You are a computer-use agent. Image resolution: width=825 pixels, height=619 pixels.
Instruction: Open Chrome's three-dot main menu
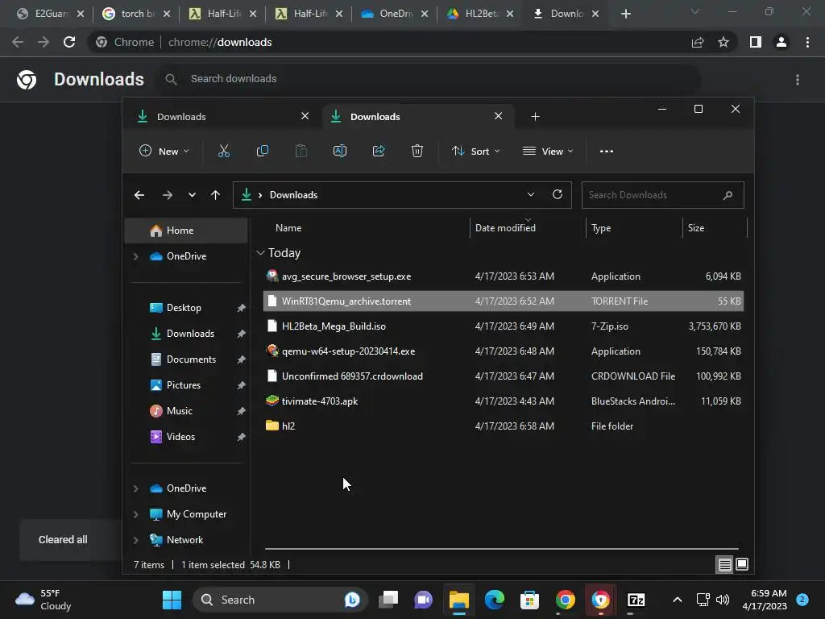807,42
